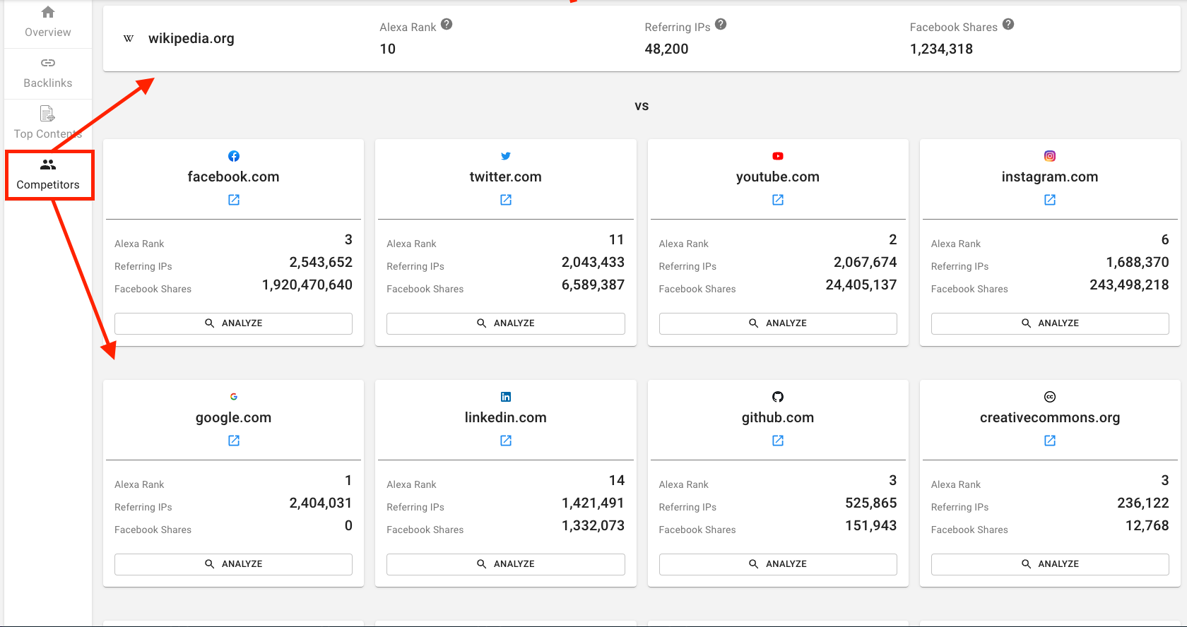The height and width of the screenshot is (627, 1187).
Task: Click youtube.com external link icon
Action: (x=778, y=200)
